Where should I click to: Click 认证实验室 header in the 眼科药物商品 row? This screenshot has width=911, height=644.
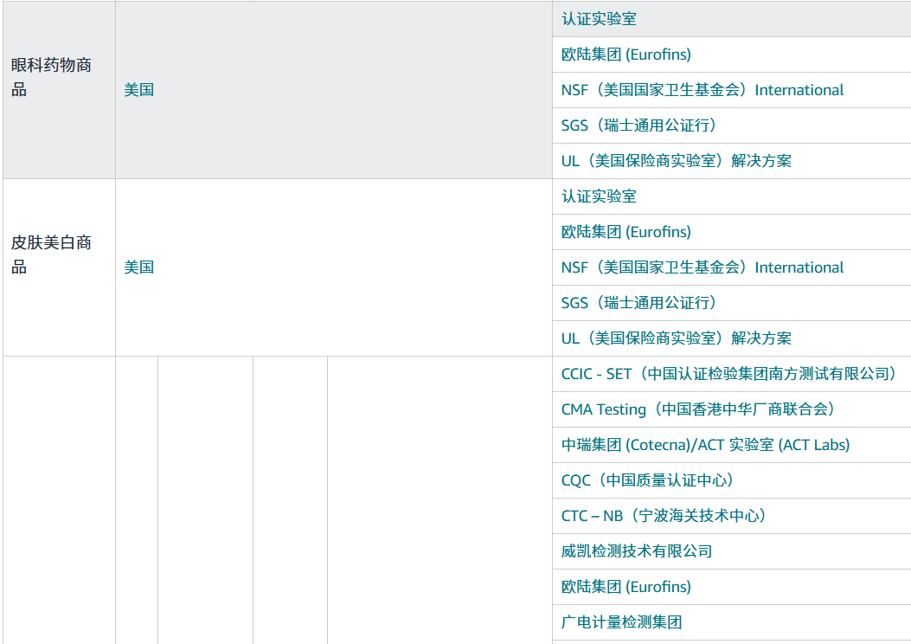click(x=599, y=19)
